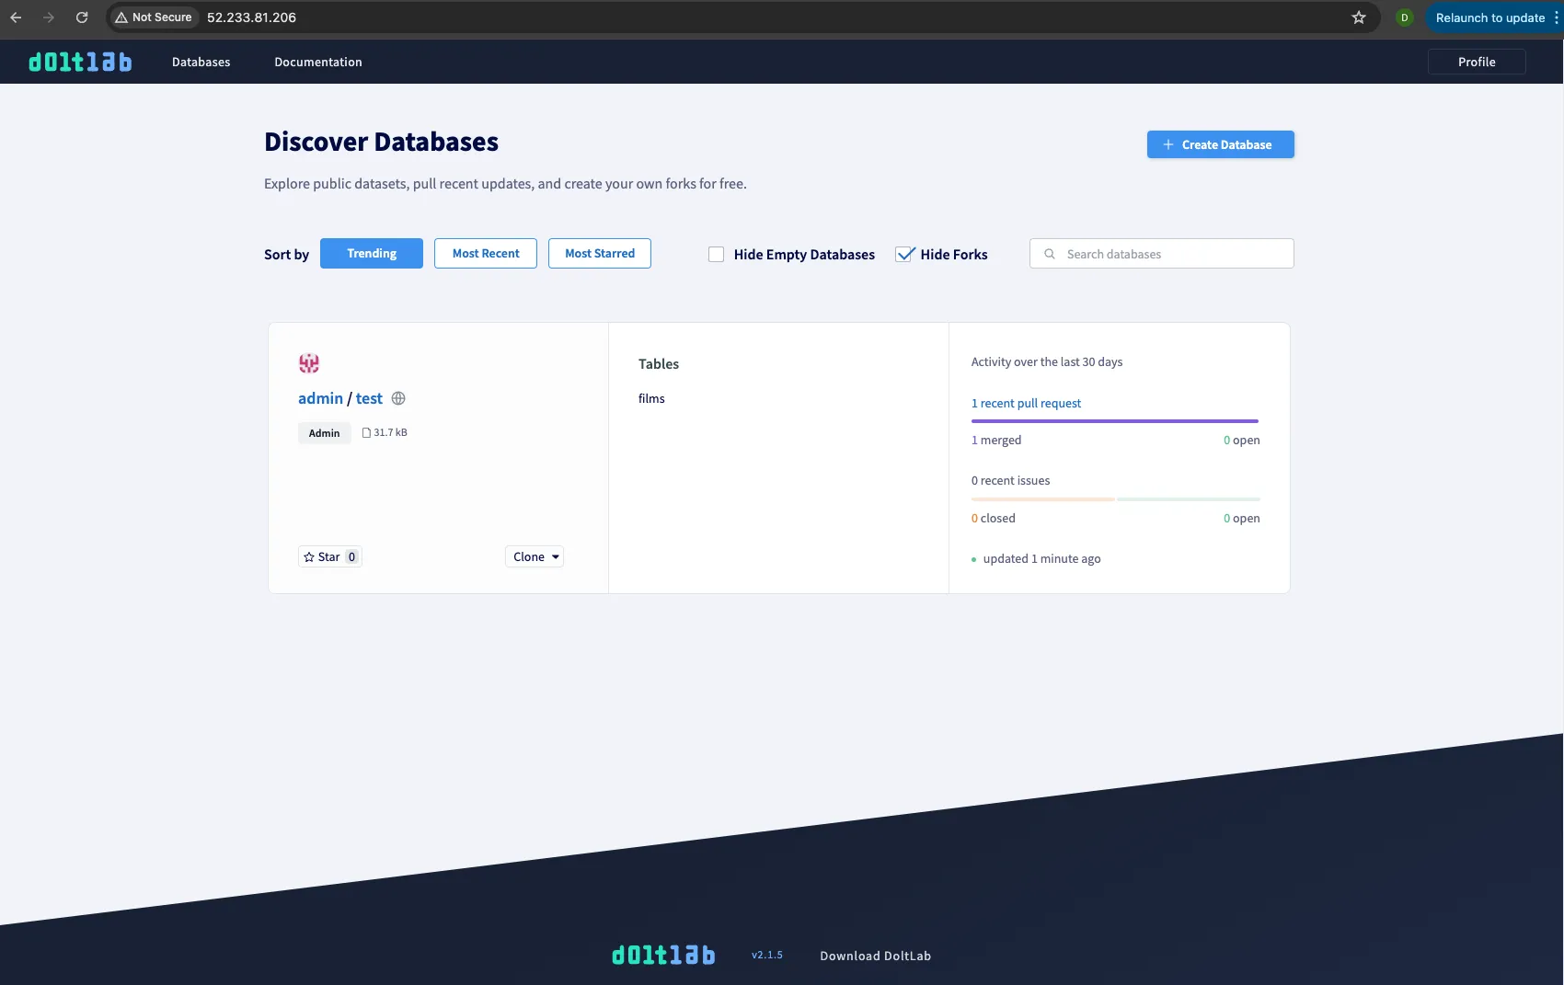Disable the Hide Forks checkbox

click(904, 254)
